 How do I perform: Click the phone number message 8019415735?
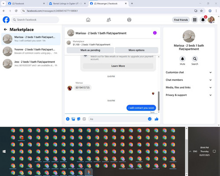[82, 88]
